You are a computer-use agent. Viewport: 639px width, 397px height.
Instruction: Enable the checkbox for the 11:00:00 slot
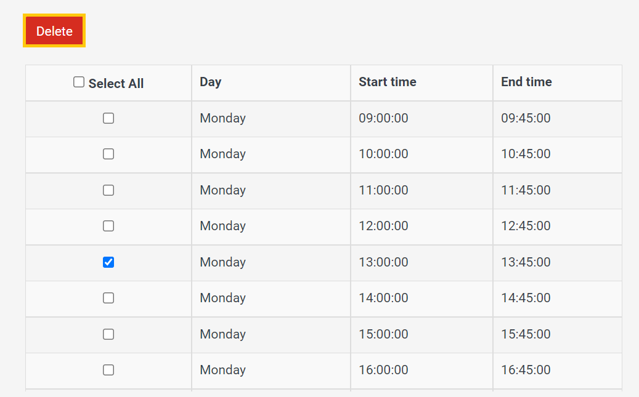(x=108, y=190)
